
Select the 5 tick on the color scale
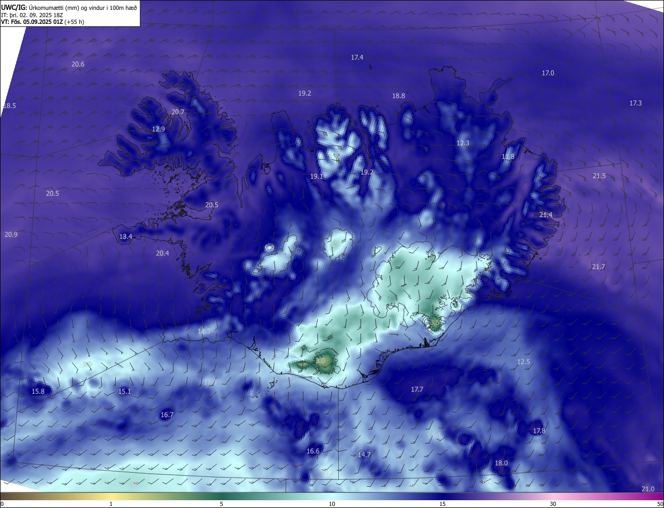point(222,504)
